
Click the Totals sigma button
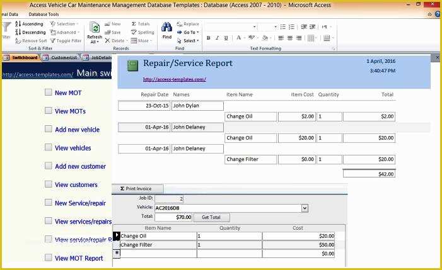(141, 24)
